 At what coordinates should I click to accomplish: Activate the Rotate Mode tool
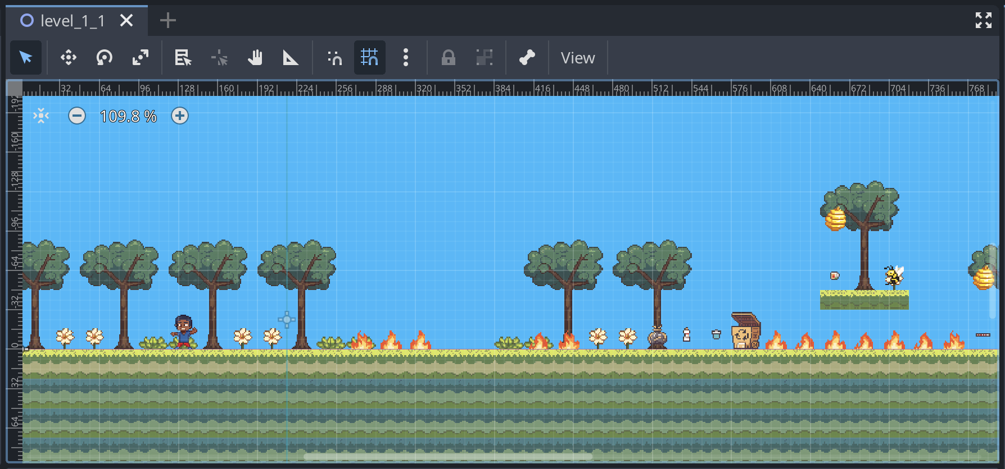click(x=105, y=58)
